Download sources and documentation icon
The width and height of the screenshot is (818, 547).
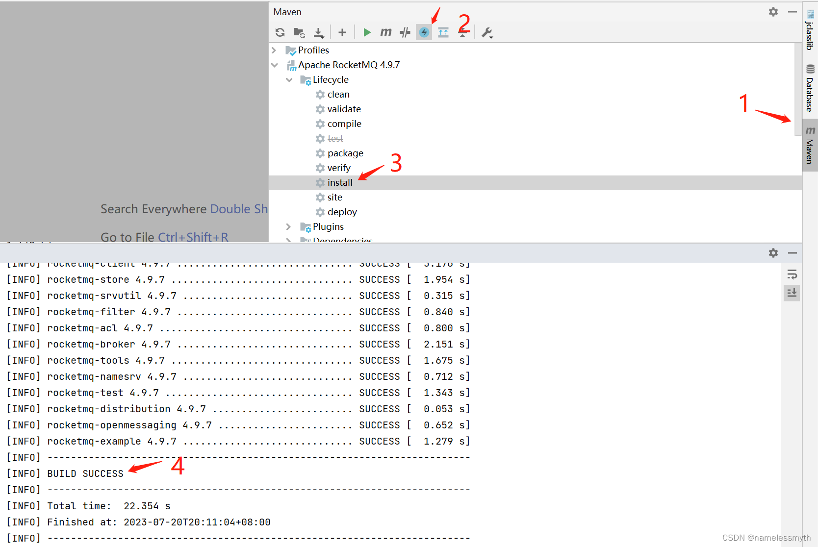319,32
